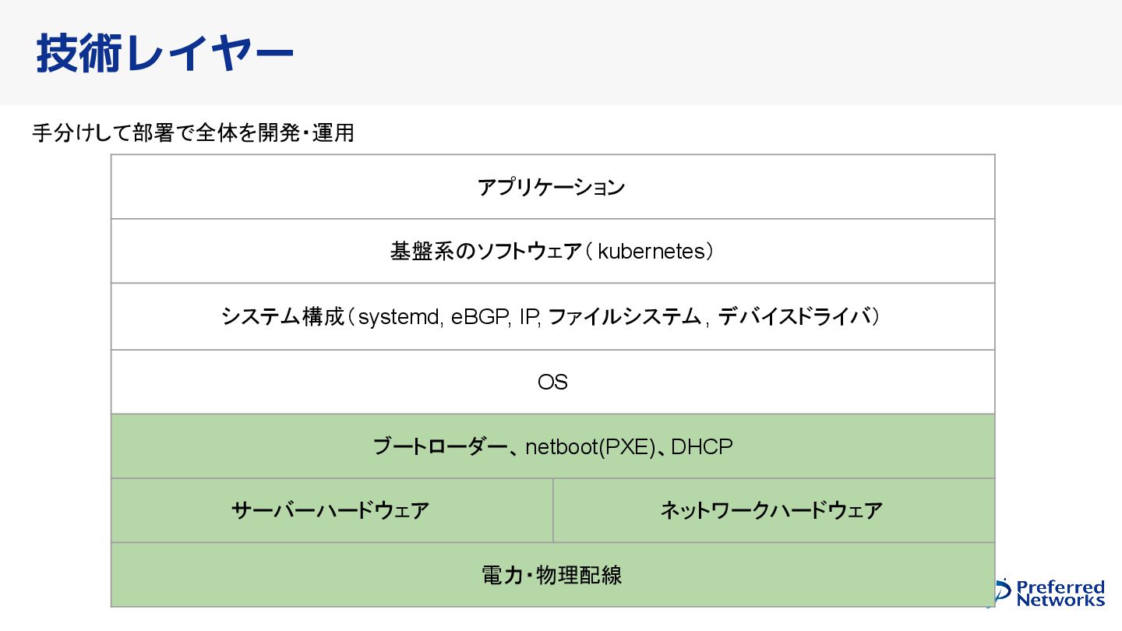Click the subtitle 手分けして部署で全体を開発・運用
The image size is (1122, 631).
tap(193, 133)
